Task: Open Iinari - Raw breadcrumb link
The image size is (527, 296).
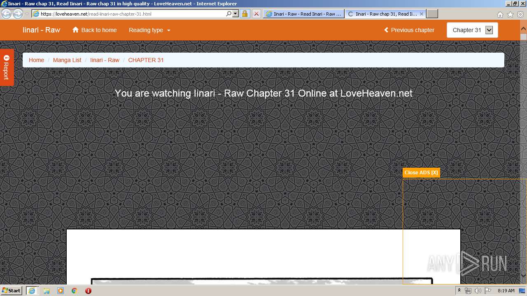Action: [105, 60]
